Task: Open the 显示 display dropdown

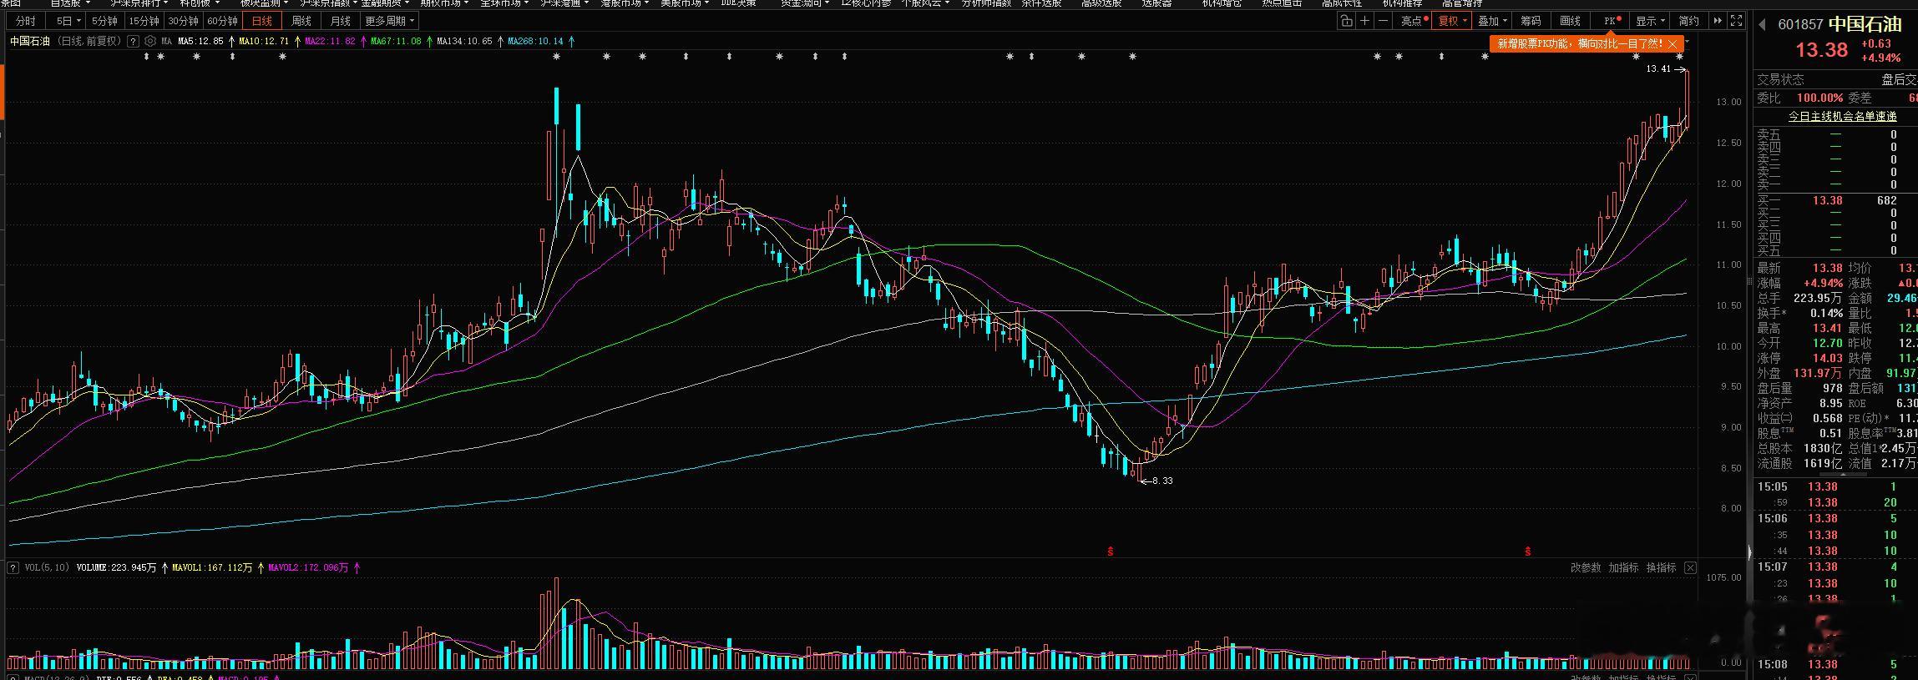Action: point(1649,21)
